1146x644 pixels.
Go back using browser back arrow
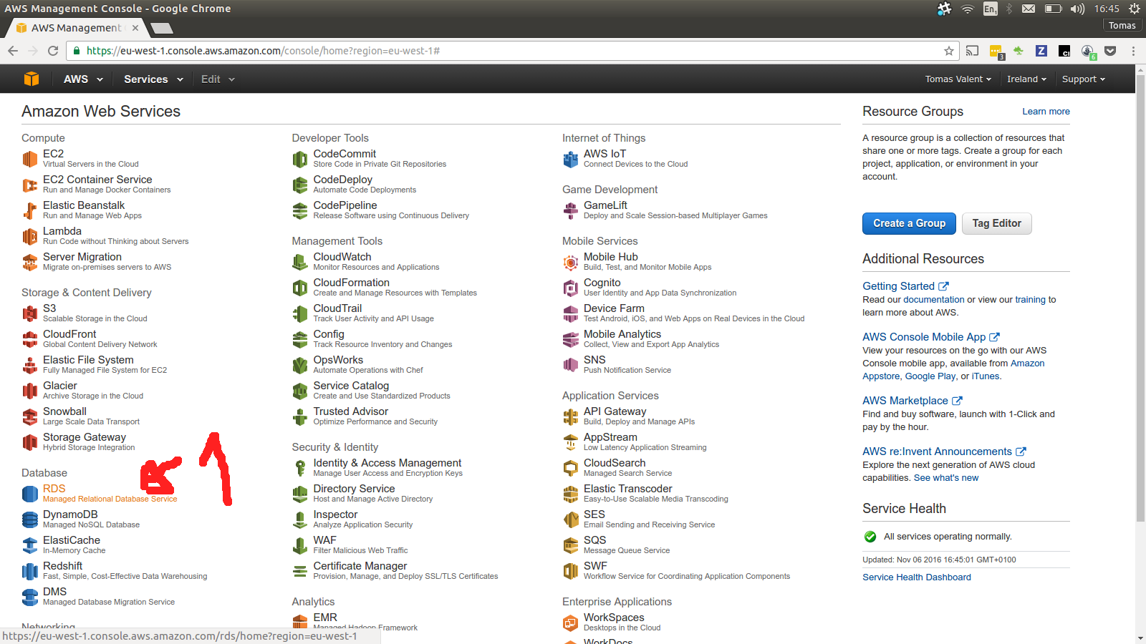click(13, 51)
